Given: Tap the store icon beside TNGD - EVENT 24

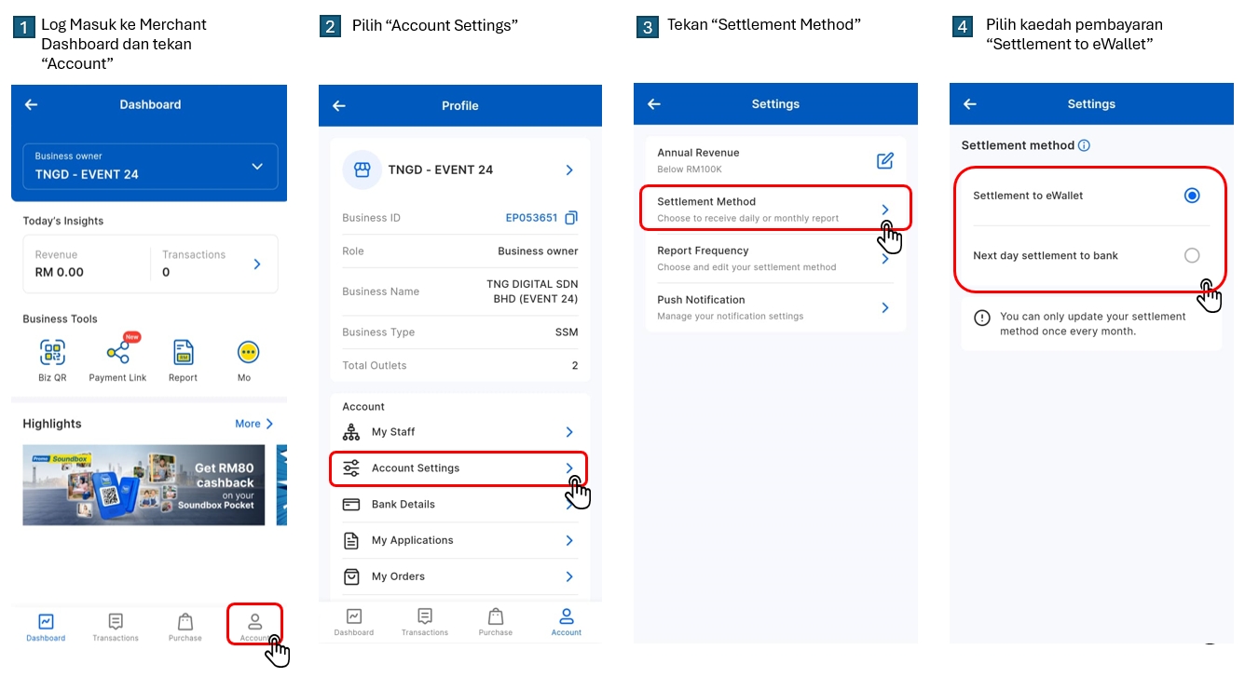Looking at the screenshot, I should [363, 169].
